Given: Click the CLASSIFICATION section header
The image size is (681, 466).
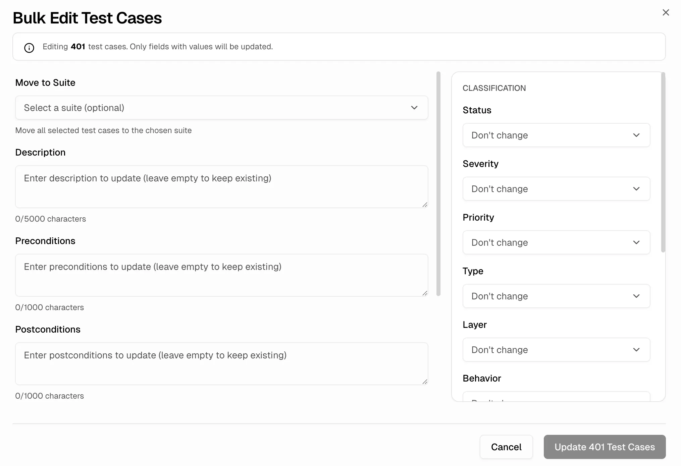Looking at the screenshot, I should pos(494,88).
